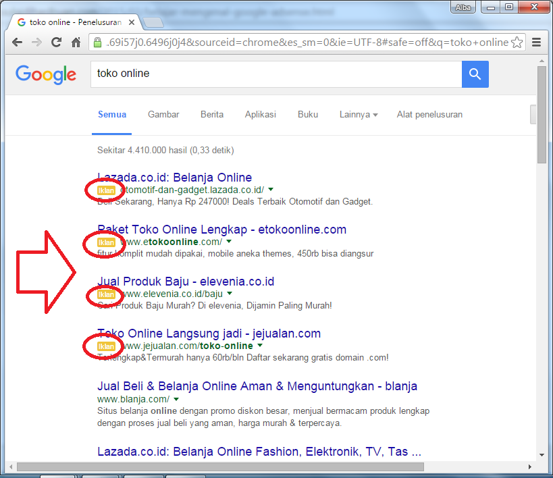Screen dimensions: 553x478
Task: Reload the current page
Action: tap(56, 42)
